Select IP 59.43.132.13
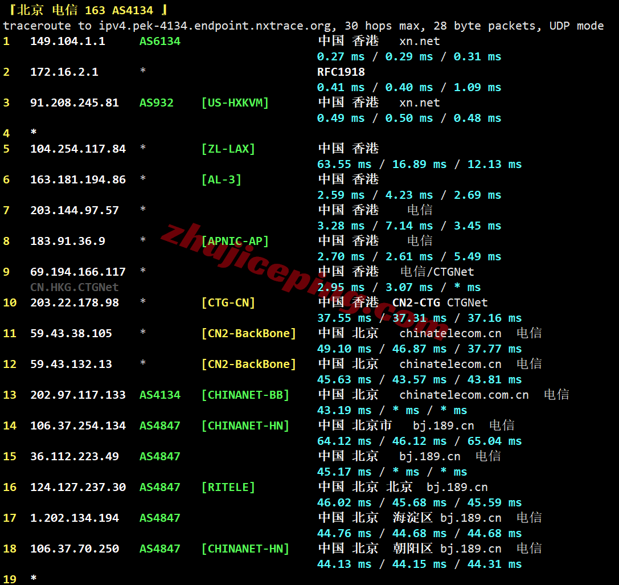619x585 pixels. (71, 365)
